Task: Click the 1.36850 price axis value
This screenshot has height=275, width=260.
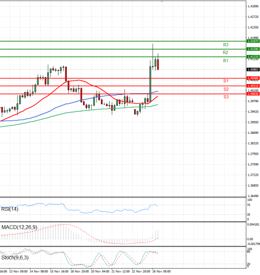Action: [253, 185]
